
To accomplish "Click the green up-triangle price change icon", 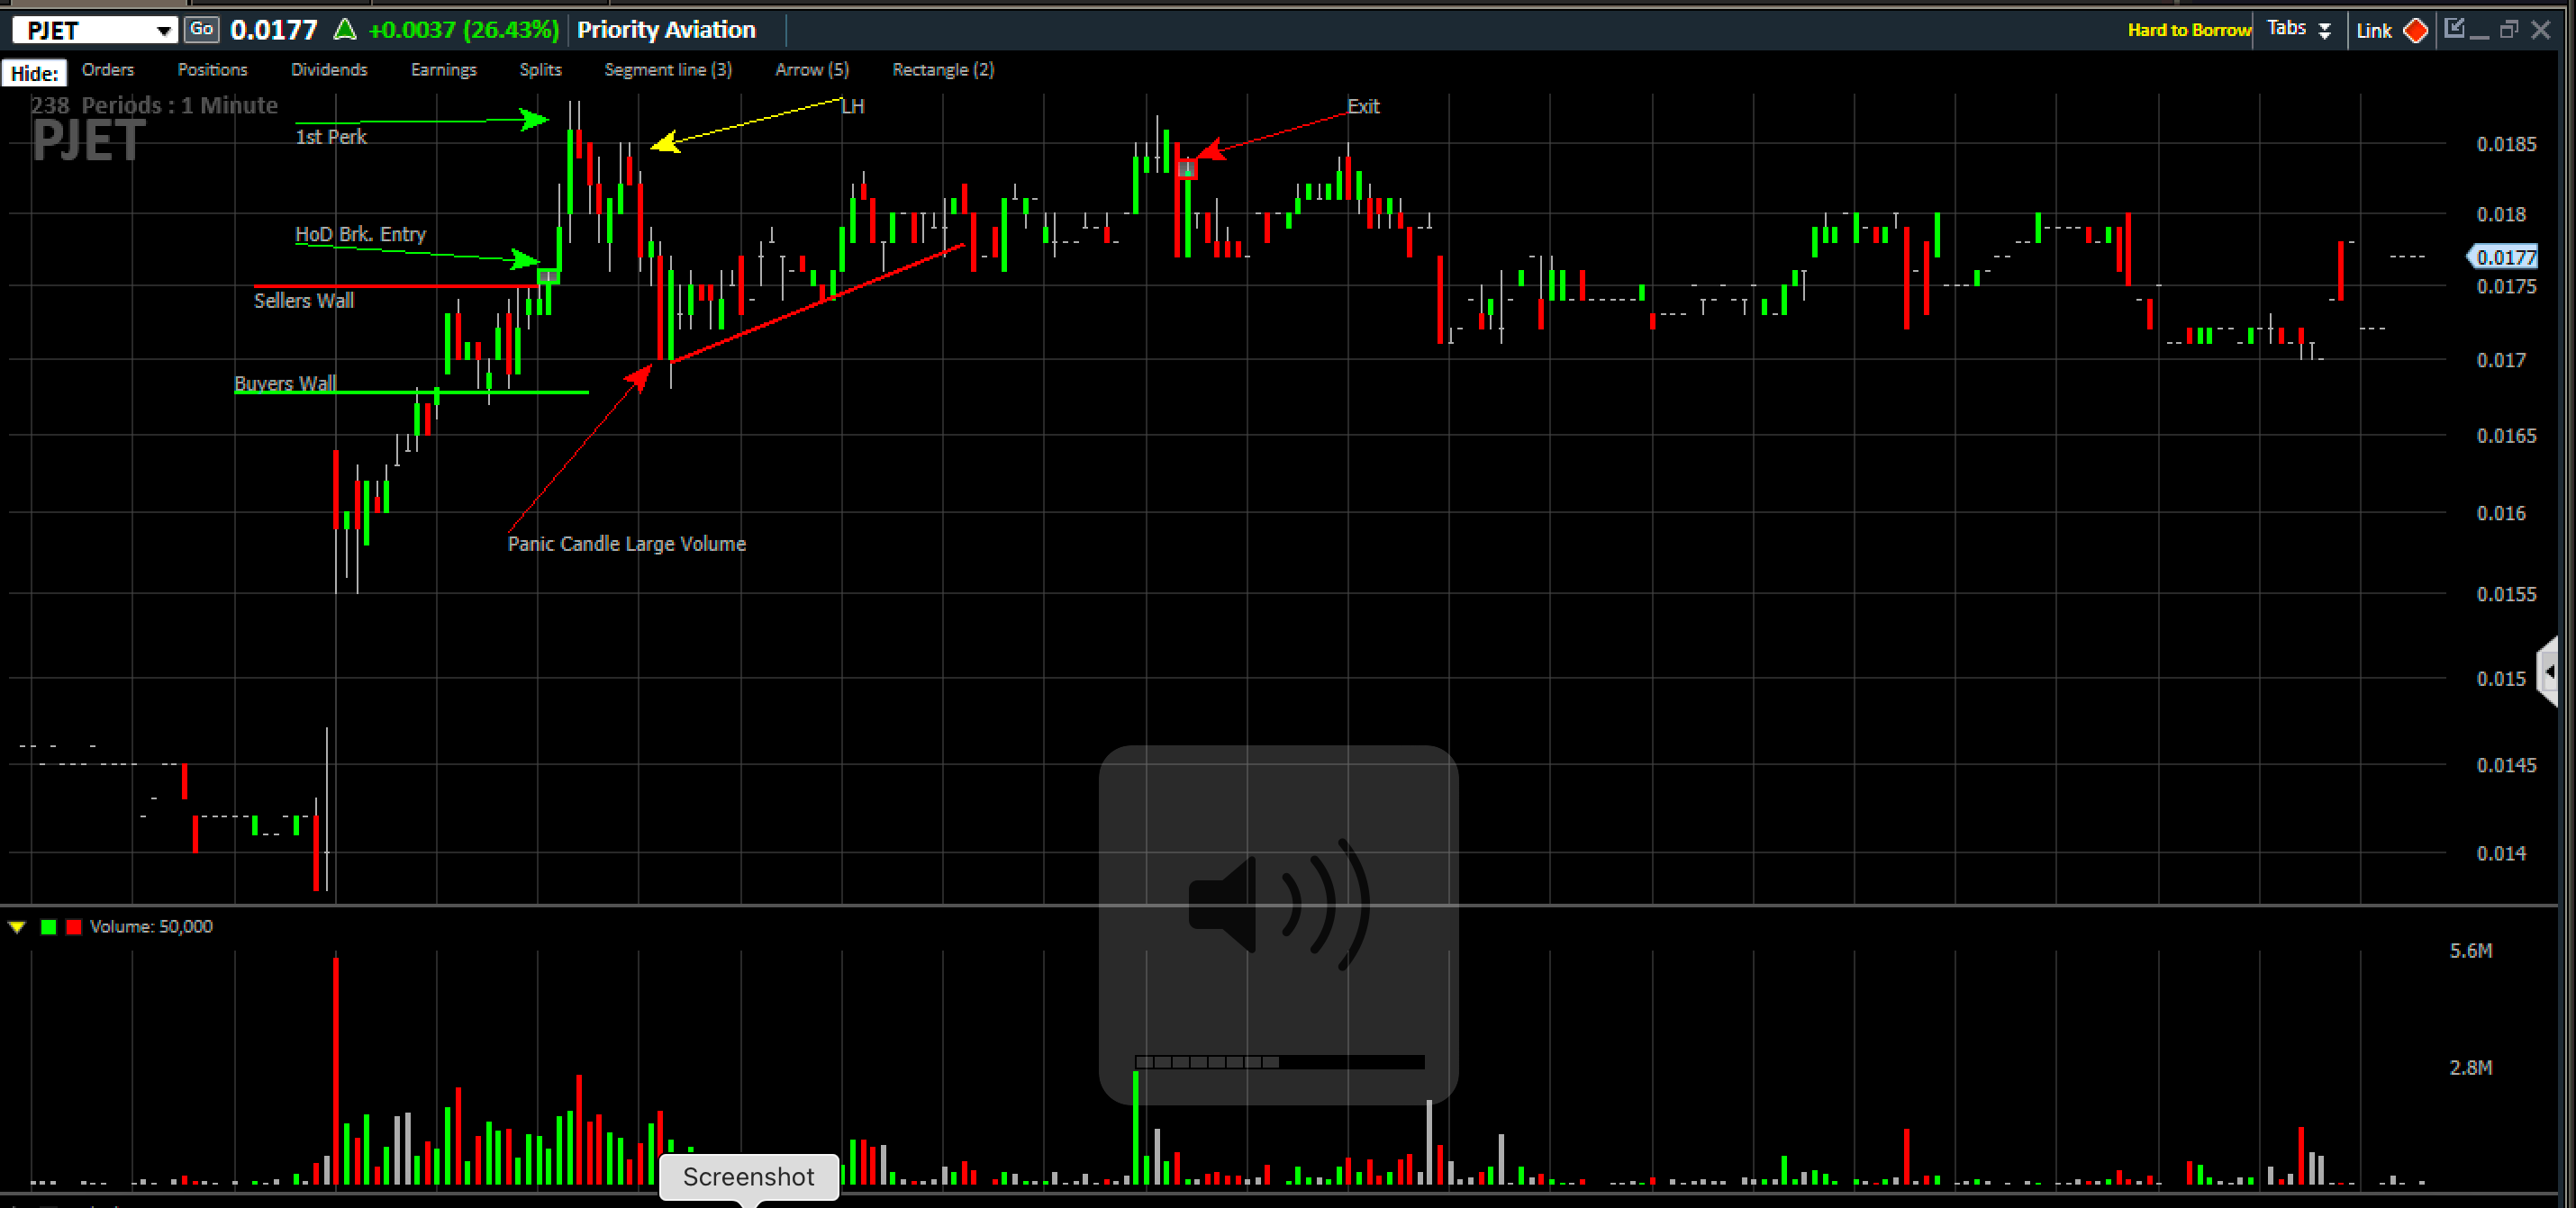I will pos(344,29).
